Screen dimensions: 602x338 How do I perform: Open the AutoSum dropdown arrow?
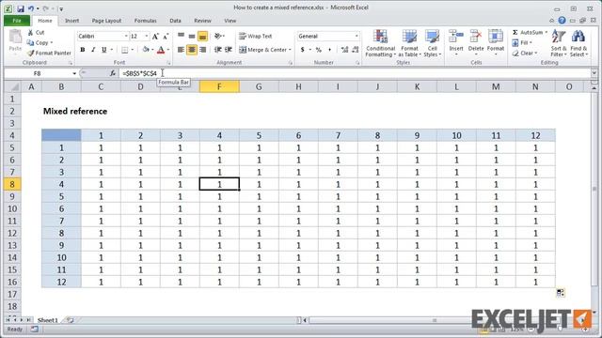pos(547,33)
